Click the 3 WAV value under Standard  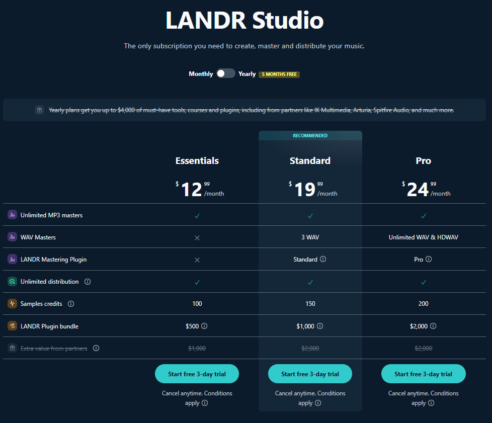310,237
